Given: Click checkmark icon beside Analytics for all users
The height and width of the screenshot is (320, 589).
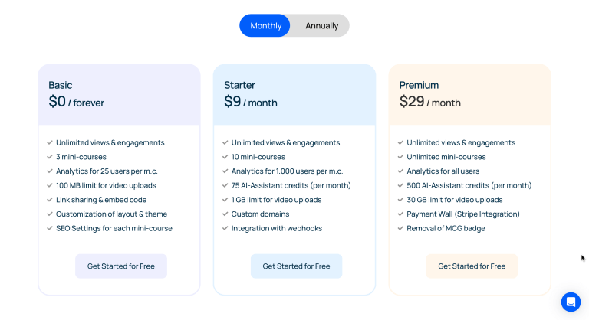Looking at the screenshot, I should [x=400, y=171].
